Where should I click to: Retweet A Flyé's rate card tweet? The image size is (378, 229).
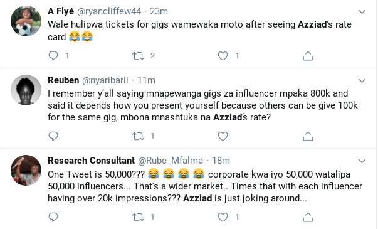point(138,56)
